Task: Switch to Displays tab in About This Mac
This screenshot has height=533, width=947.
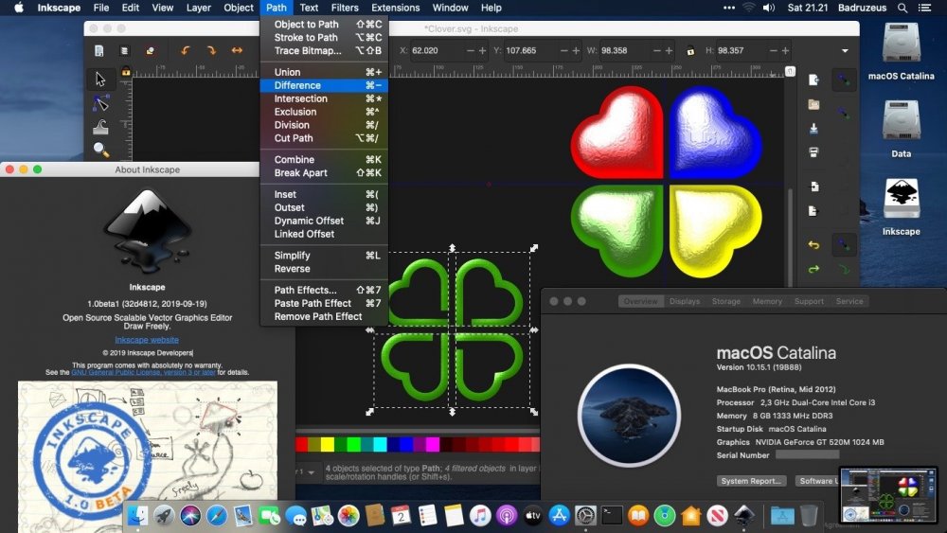Action: 685,301
